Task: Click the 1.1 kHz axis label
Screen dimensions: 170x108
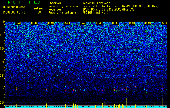Action: (2, 35)
